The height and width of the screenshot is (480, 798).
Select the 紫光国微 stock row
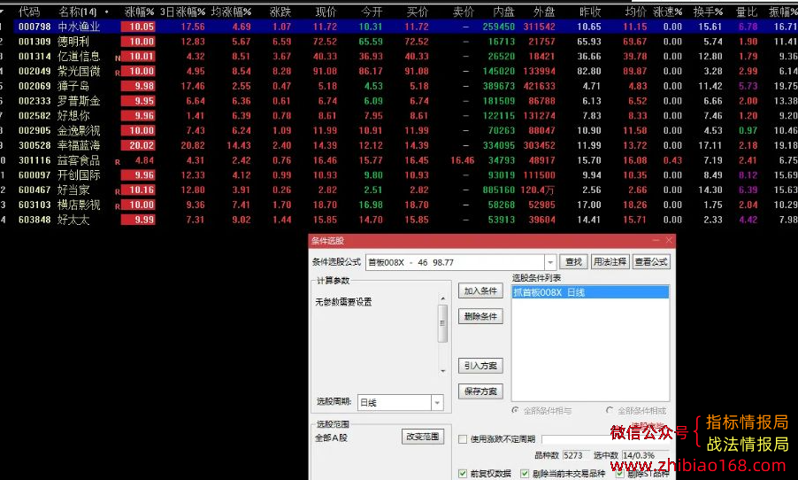coord(399,71)
